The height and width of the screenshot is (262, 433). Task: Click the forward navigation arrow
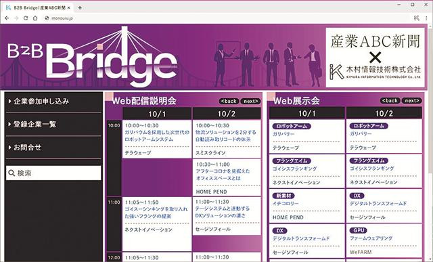coord(16,18)
